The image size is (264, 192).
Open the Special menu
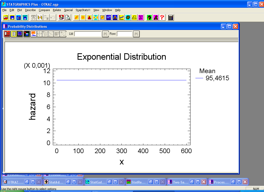tap(68, 10)
